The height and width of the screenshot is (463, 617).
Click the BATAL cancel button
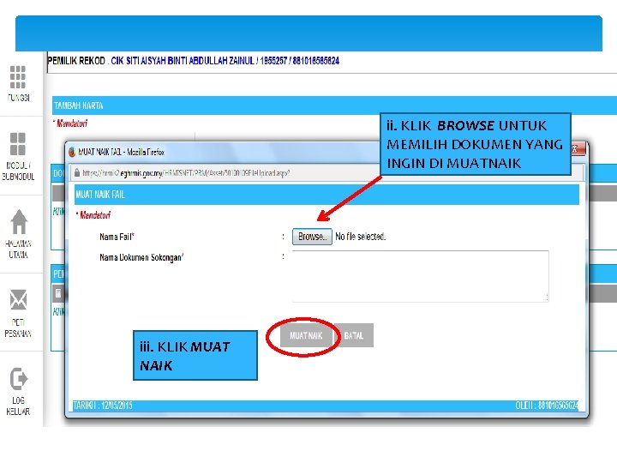coord(354,335)
